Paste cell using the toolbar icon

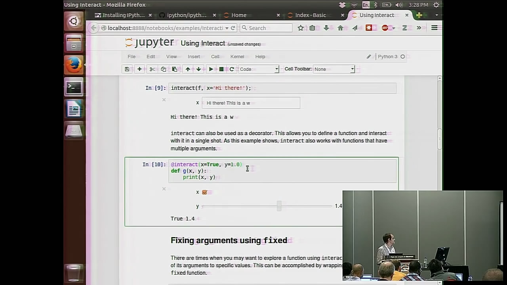tap(174, 69)
